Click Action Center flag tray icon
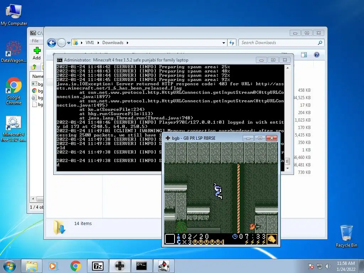Screen dimensions: 364x273 point(311,266)
